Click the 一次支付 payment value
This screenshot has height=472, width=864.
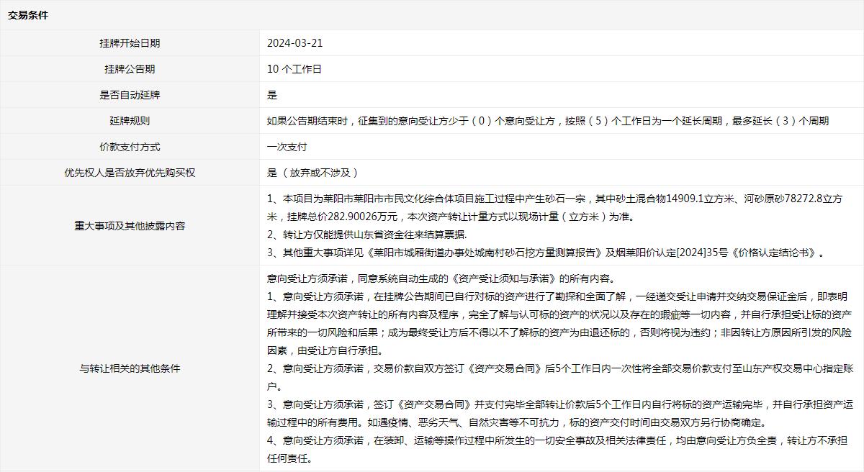point(287,147)
